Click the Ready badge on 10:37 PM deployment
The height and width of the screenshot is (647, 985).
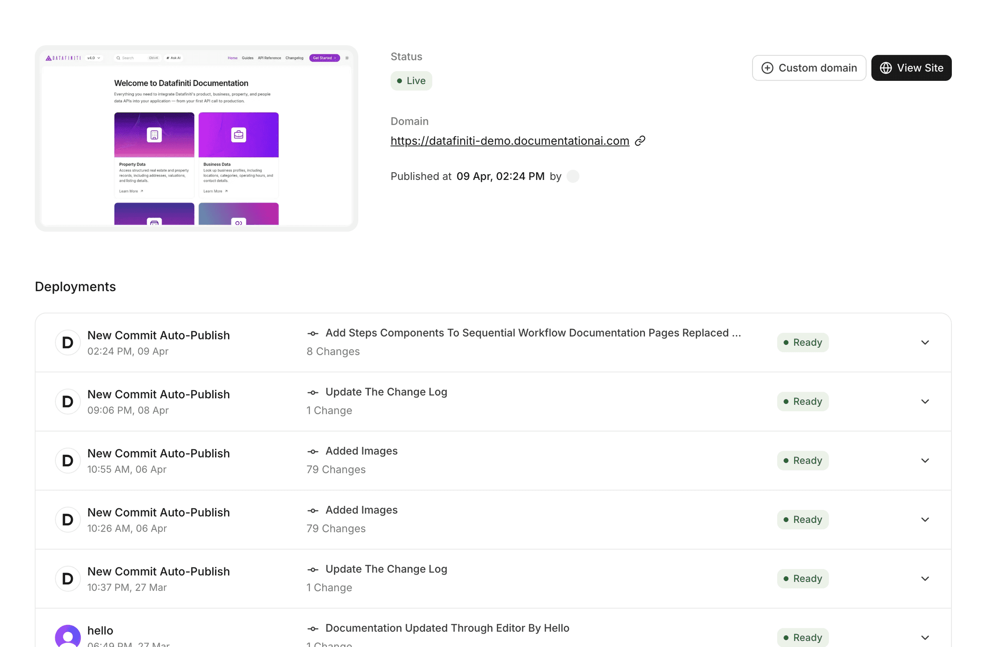point(802,579)
